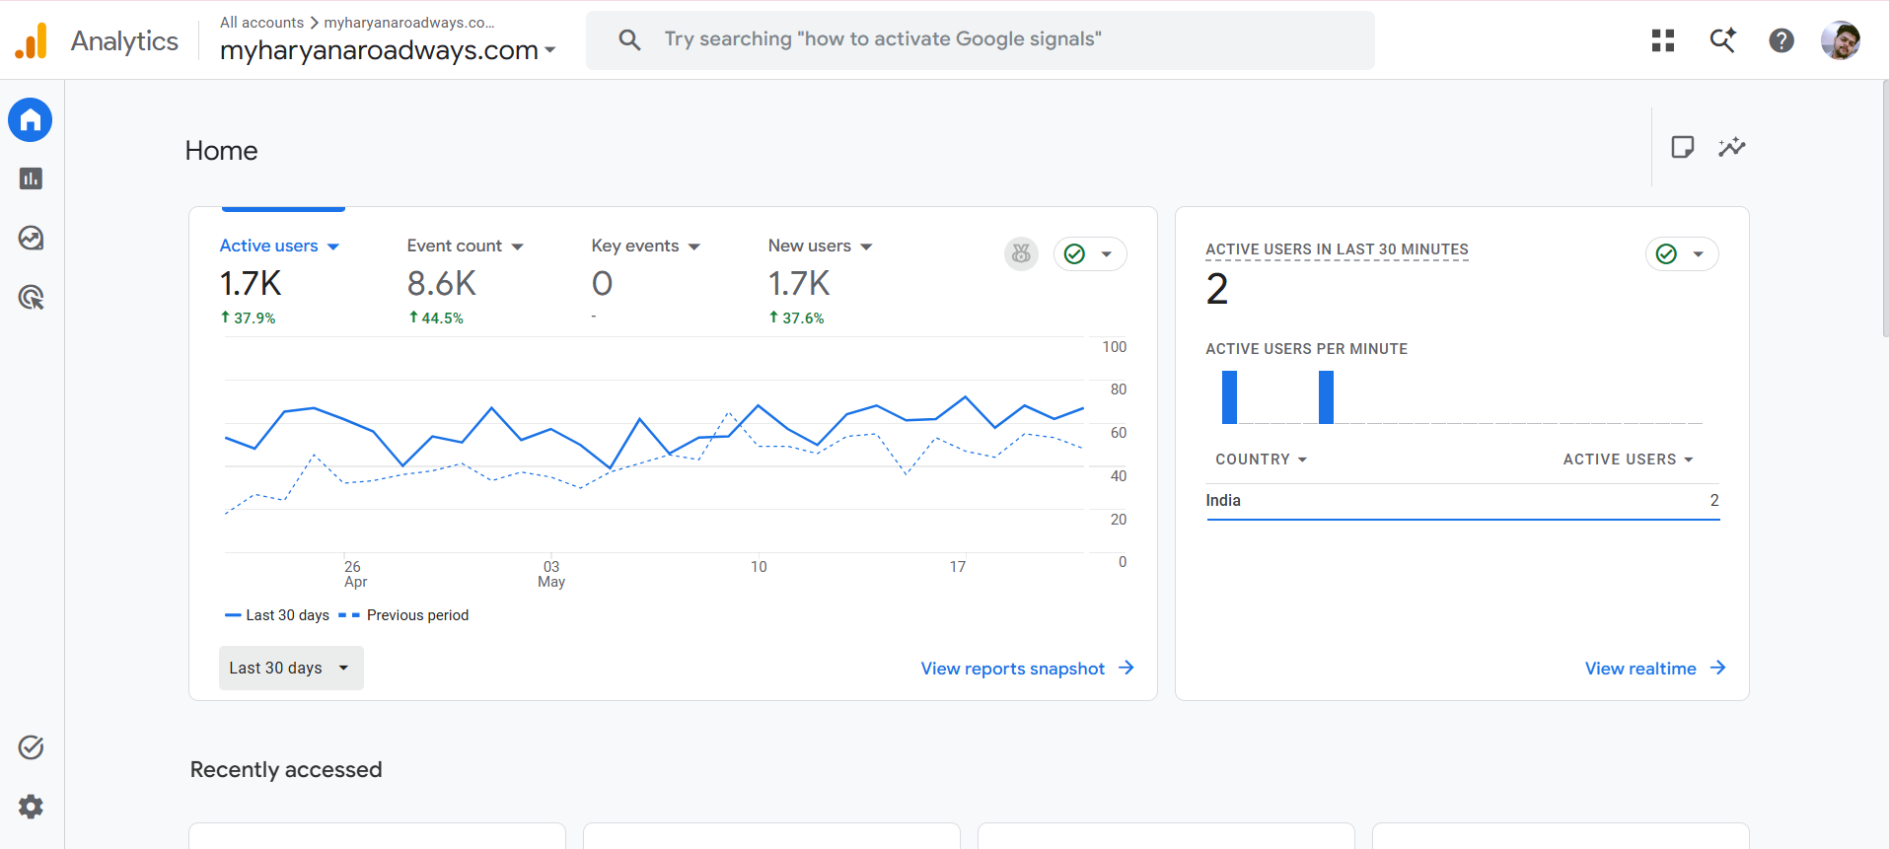Click the Analytics product name
This screenshot has height=849, width=1889.
[x=124, y=40]
